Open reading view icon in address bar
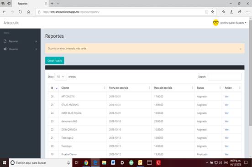Screen dimensions: 252x167 click(x=206, y=12)
